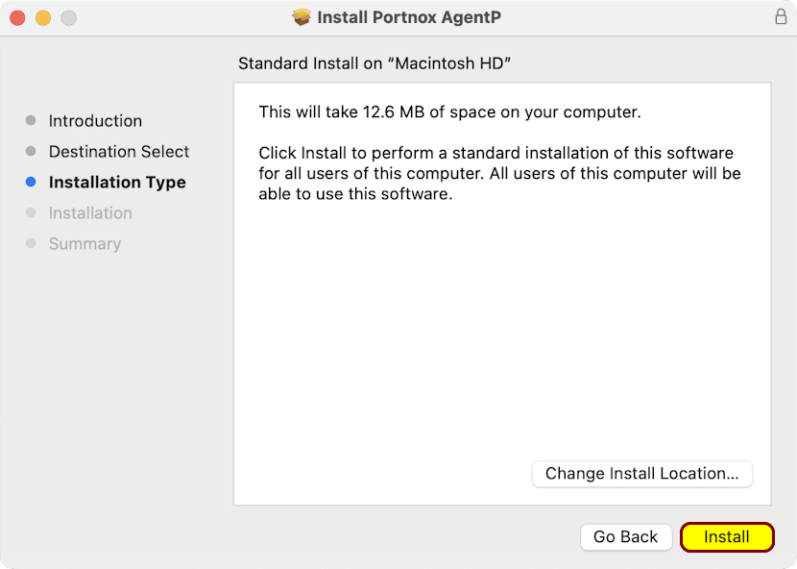
Task: Click the package box icon in title
Action: (302, 17)
